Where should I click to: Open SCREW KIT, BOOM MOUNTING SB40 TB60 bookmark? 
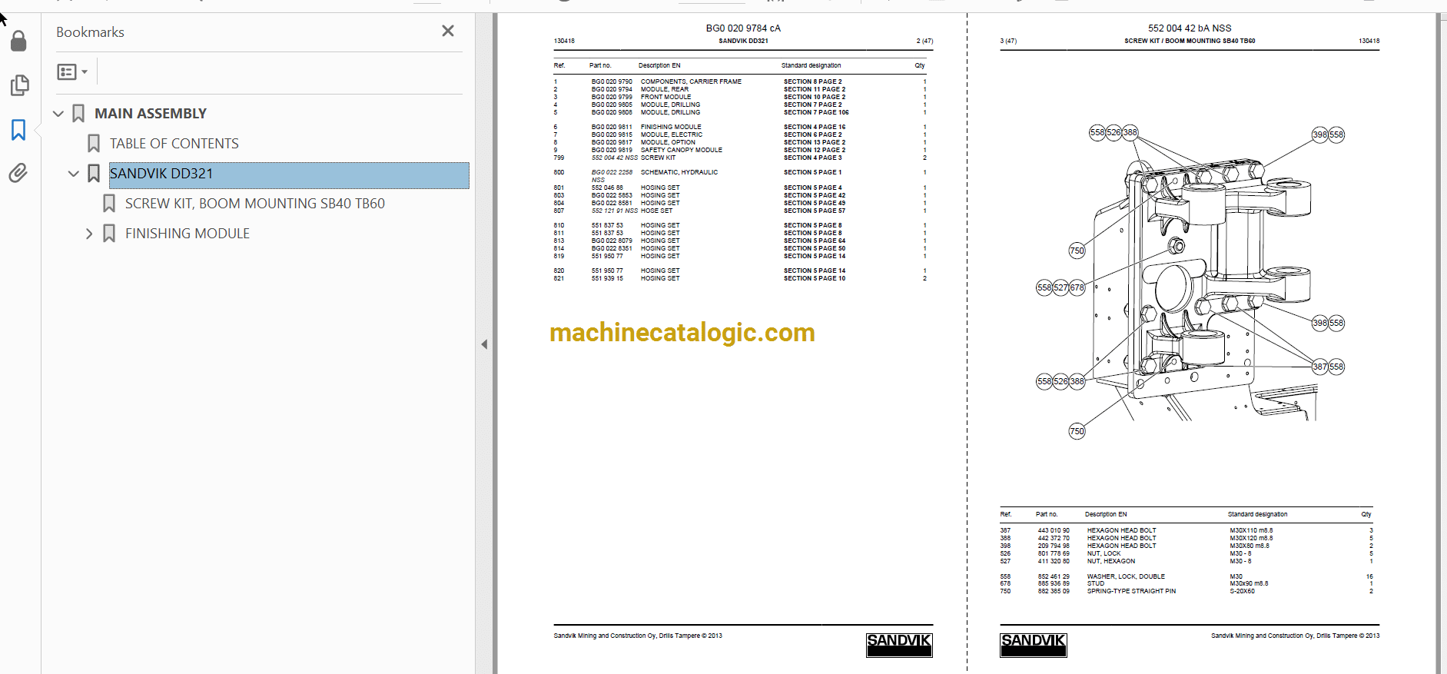tap(255, 204)
